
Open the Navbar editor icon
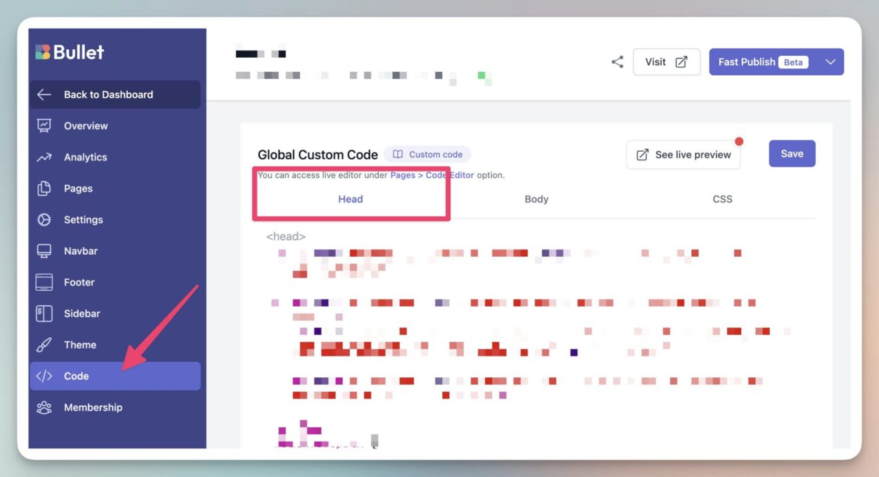(44, 250)
